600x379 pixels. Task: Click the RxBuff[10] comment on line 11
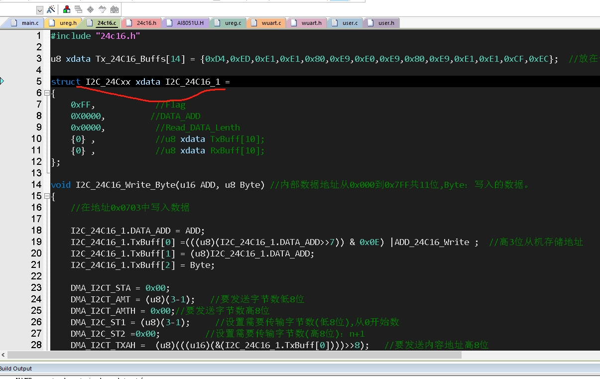coord(210,150)
